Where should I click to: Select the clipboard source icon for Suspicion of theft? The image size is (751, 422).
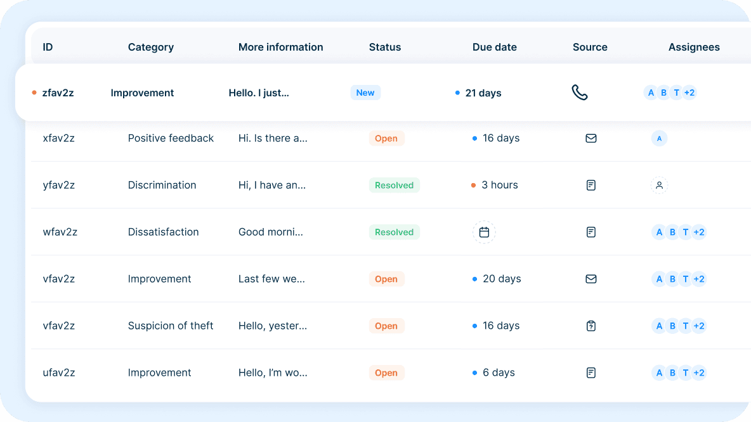point(591,326)
